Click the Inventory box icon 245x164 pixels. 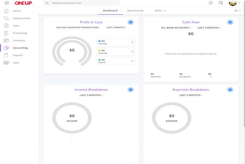(6, 40)
